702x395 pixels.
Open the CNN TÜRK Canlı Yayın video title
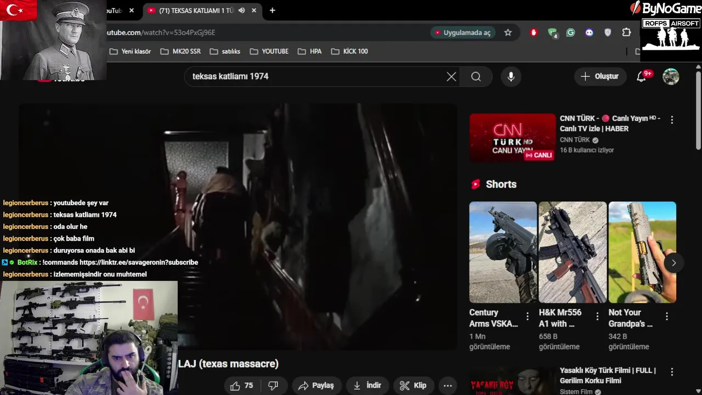click(610, 123)
